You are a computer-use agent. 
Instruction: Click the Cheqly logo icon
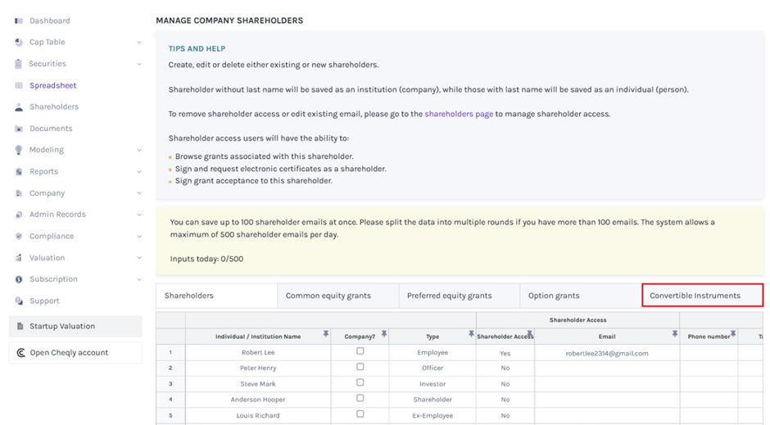tap(20, 353)
